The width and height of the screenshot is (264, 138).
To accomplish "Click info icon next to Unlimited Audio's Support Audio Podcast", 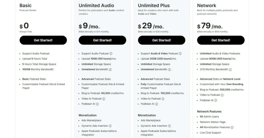I will [x=111, y=54].
